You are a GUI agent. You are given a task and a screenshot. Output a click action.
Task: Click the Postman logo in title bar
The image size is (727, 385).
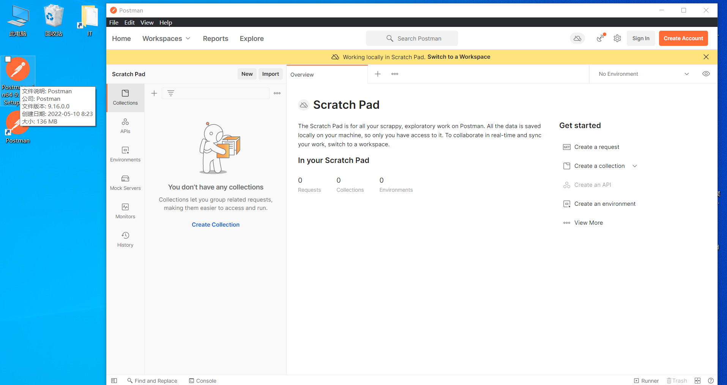[113, 10]
